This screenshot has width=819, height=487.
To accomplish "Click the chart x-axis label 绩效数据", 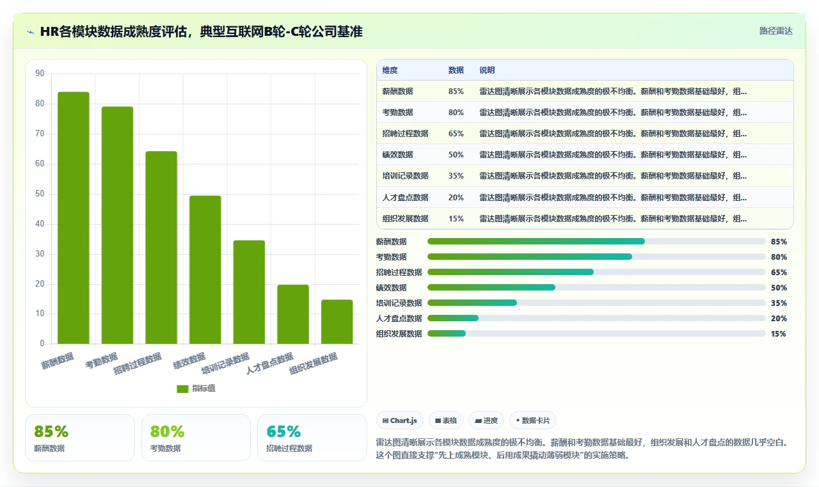I will coord(189,361).
